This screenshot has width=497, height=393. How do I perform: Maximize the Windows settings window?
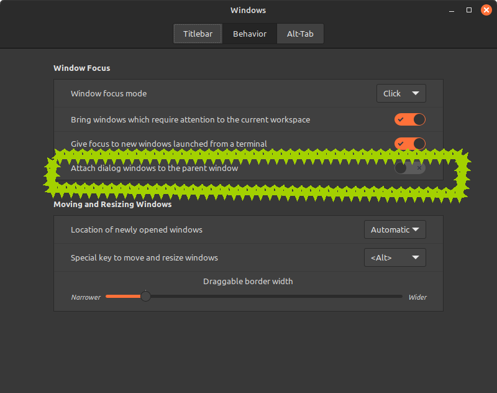pos(469,10)
